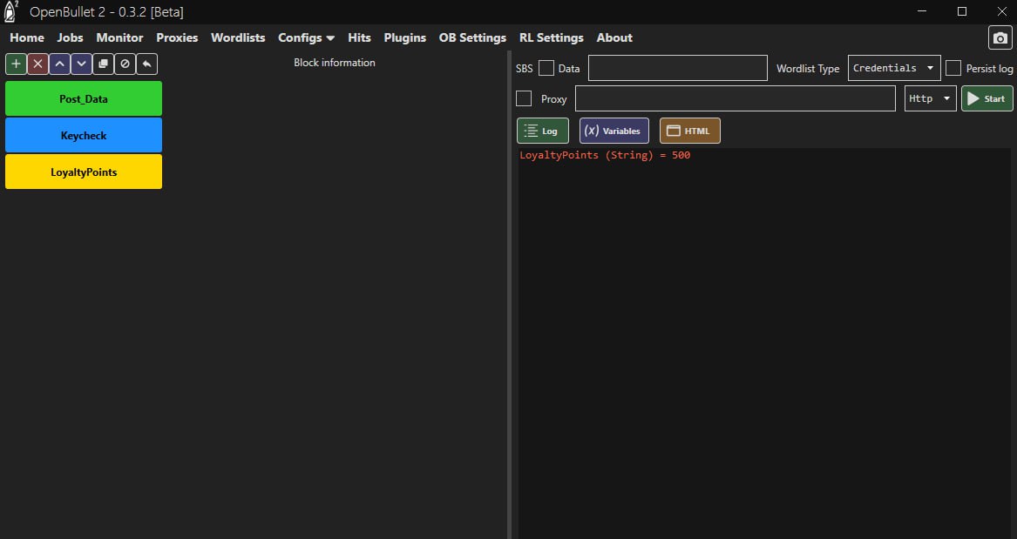Viewport: 1017px width, 539px height.
Task: Select the yellow LoyaltyPoints block
Action: tap(84, 172)
